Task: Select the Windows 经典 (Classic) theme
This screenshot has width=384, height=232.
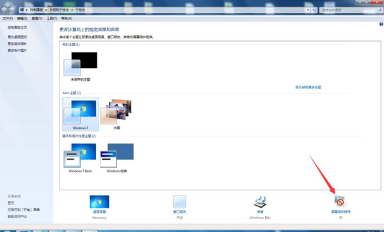Action: coord(117,158)
